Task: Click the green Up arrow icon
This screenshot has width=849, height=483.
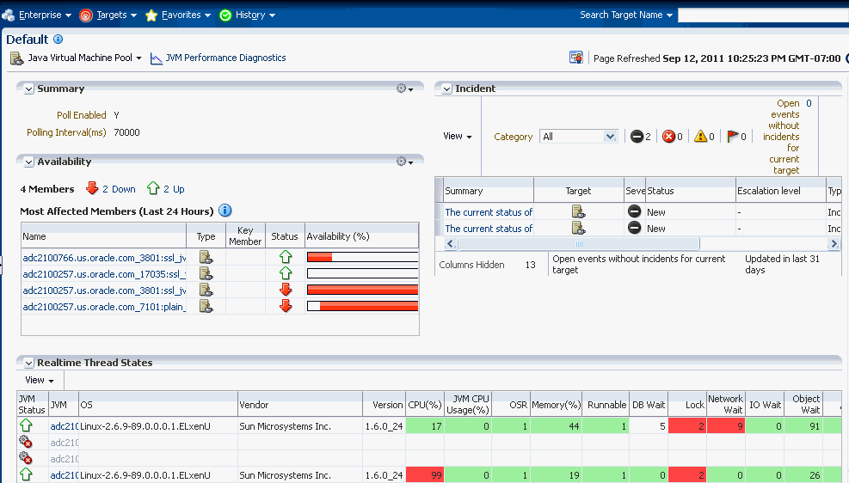Action: click(153, 188)
